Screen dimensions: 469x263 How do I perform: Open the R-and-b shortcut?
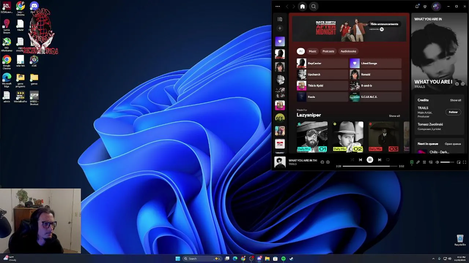[376, 85]
